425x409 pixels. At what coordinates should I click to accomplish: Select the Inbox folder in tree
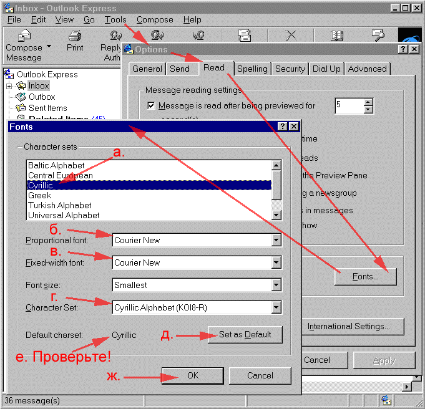pos(38,85)
